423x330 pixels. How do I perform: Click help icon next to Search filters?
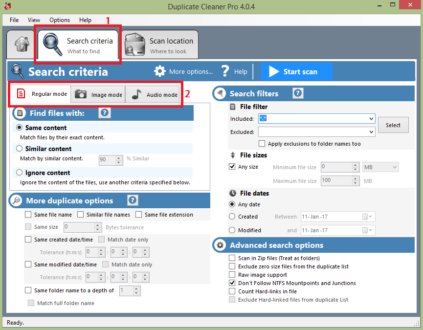coord(298,93)
